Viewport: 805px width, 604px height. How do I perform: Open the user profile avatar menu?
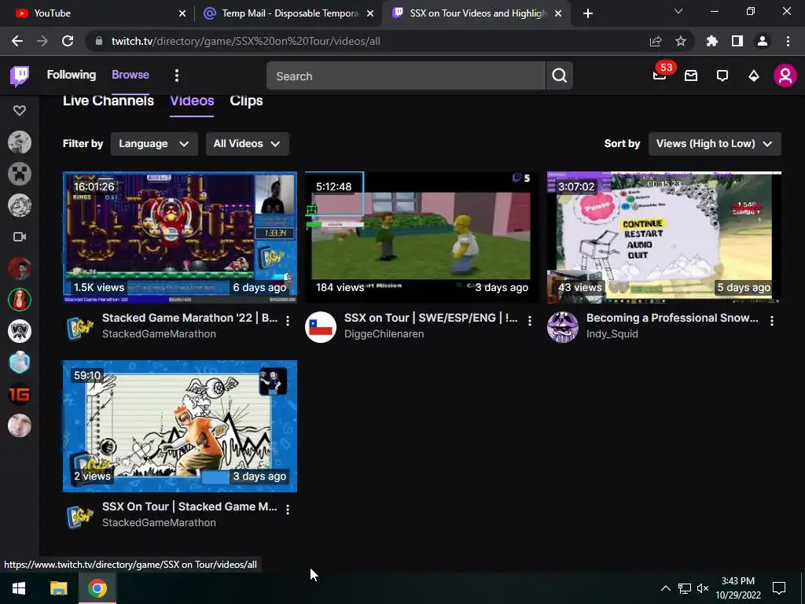pyautogui.click(x=785, y=75)
